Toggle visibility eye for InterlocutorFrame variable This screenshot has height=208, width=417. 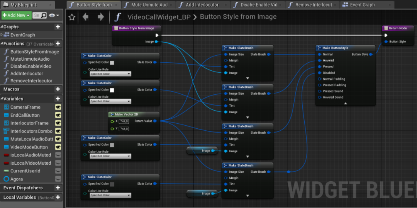(58, 123)
